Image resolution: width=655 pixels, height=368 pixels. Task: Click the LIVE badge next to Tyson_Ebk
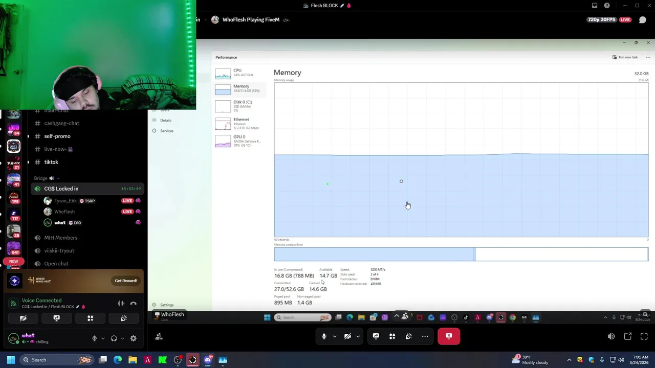(127, 201)
